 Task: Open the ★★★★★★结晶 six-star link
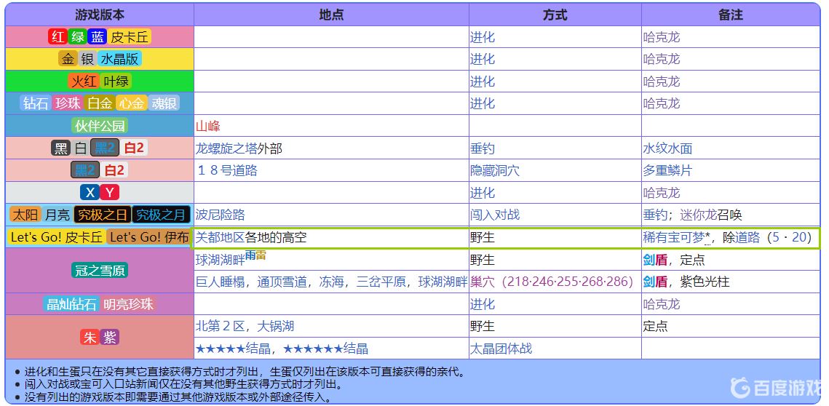pos(325,349)
